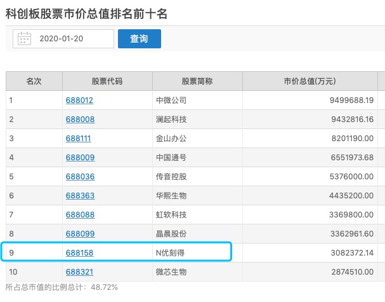Click the 股票简称 column header
385x302 pixels.
tap(197, 81)
